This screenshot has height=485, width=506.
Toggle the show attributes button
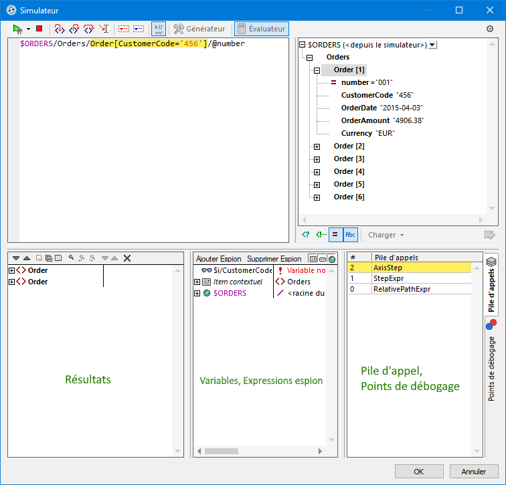point(335,235)
